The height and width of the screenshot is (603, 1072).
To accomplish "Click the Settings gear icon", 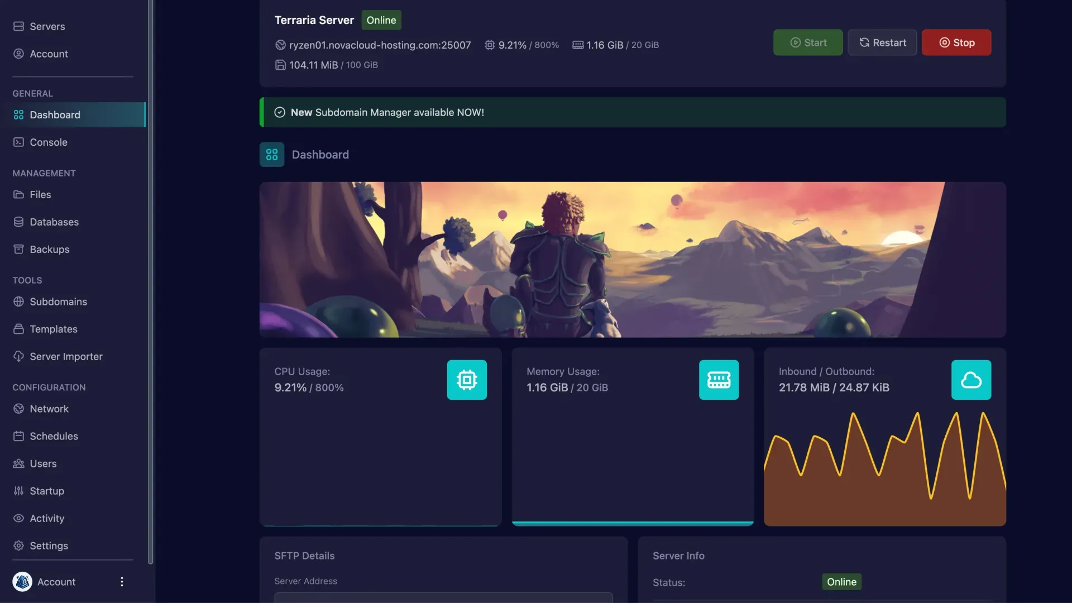I will pyautogui.click(x=18, y=545).
